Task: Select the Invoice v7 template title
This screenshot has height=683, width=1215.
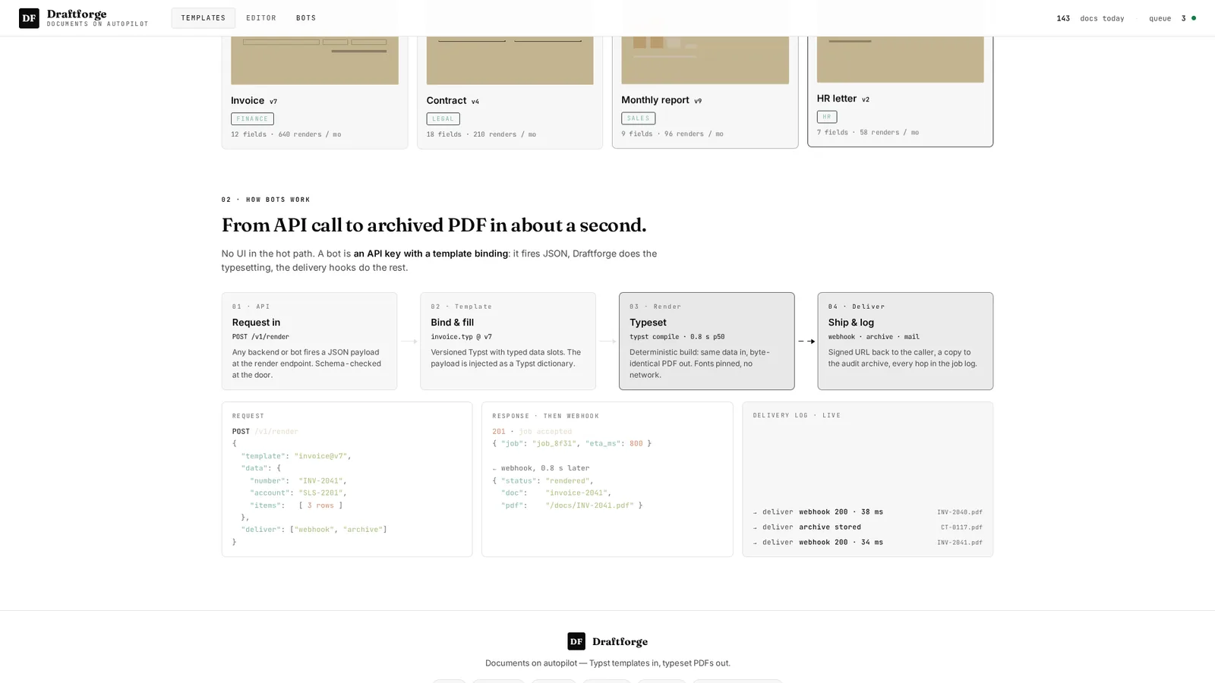Action: pyautogui.click(x=254, y=100)
